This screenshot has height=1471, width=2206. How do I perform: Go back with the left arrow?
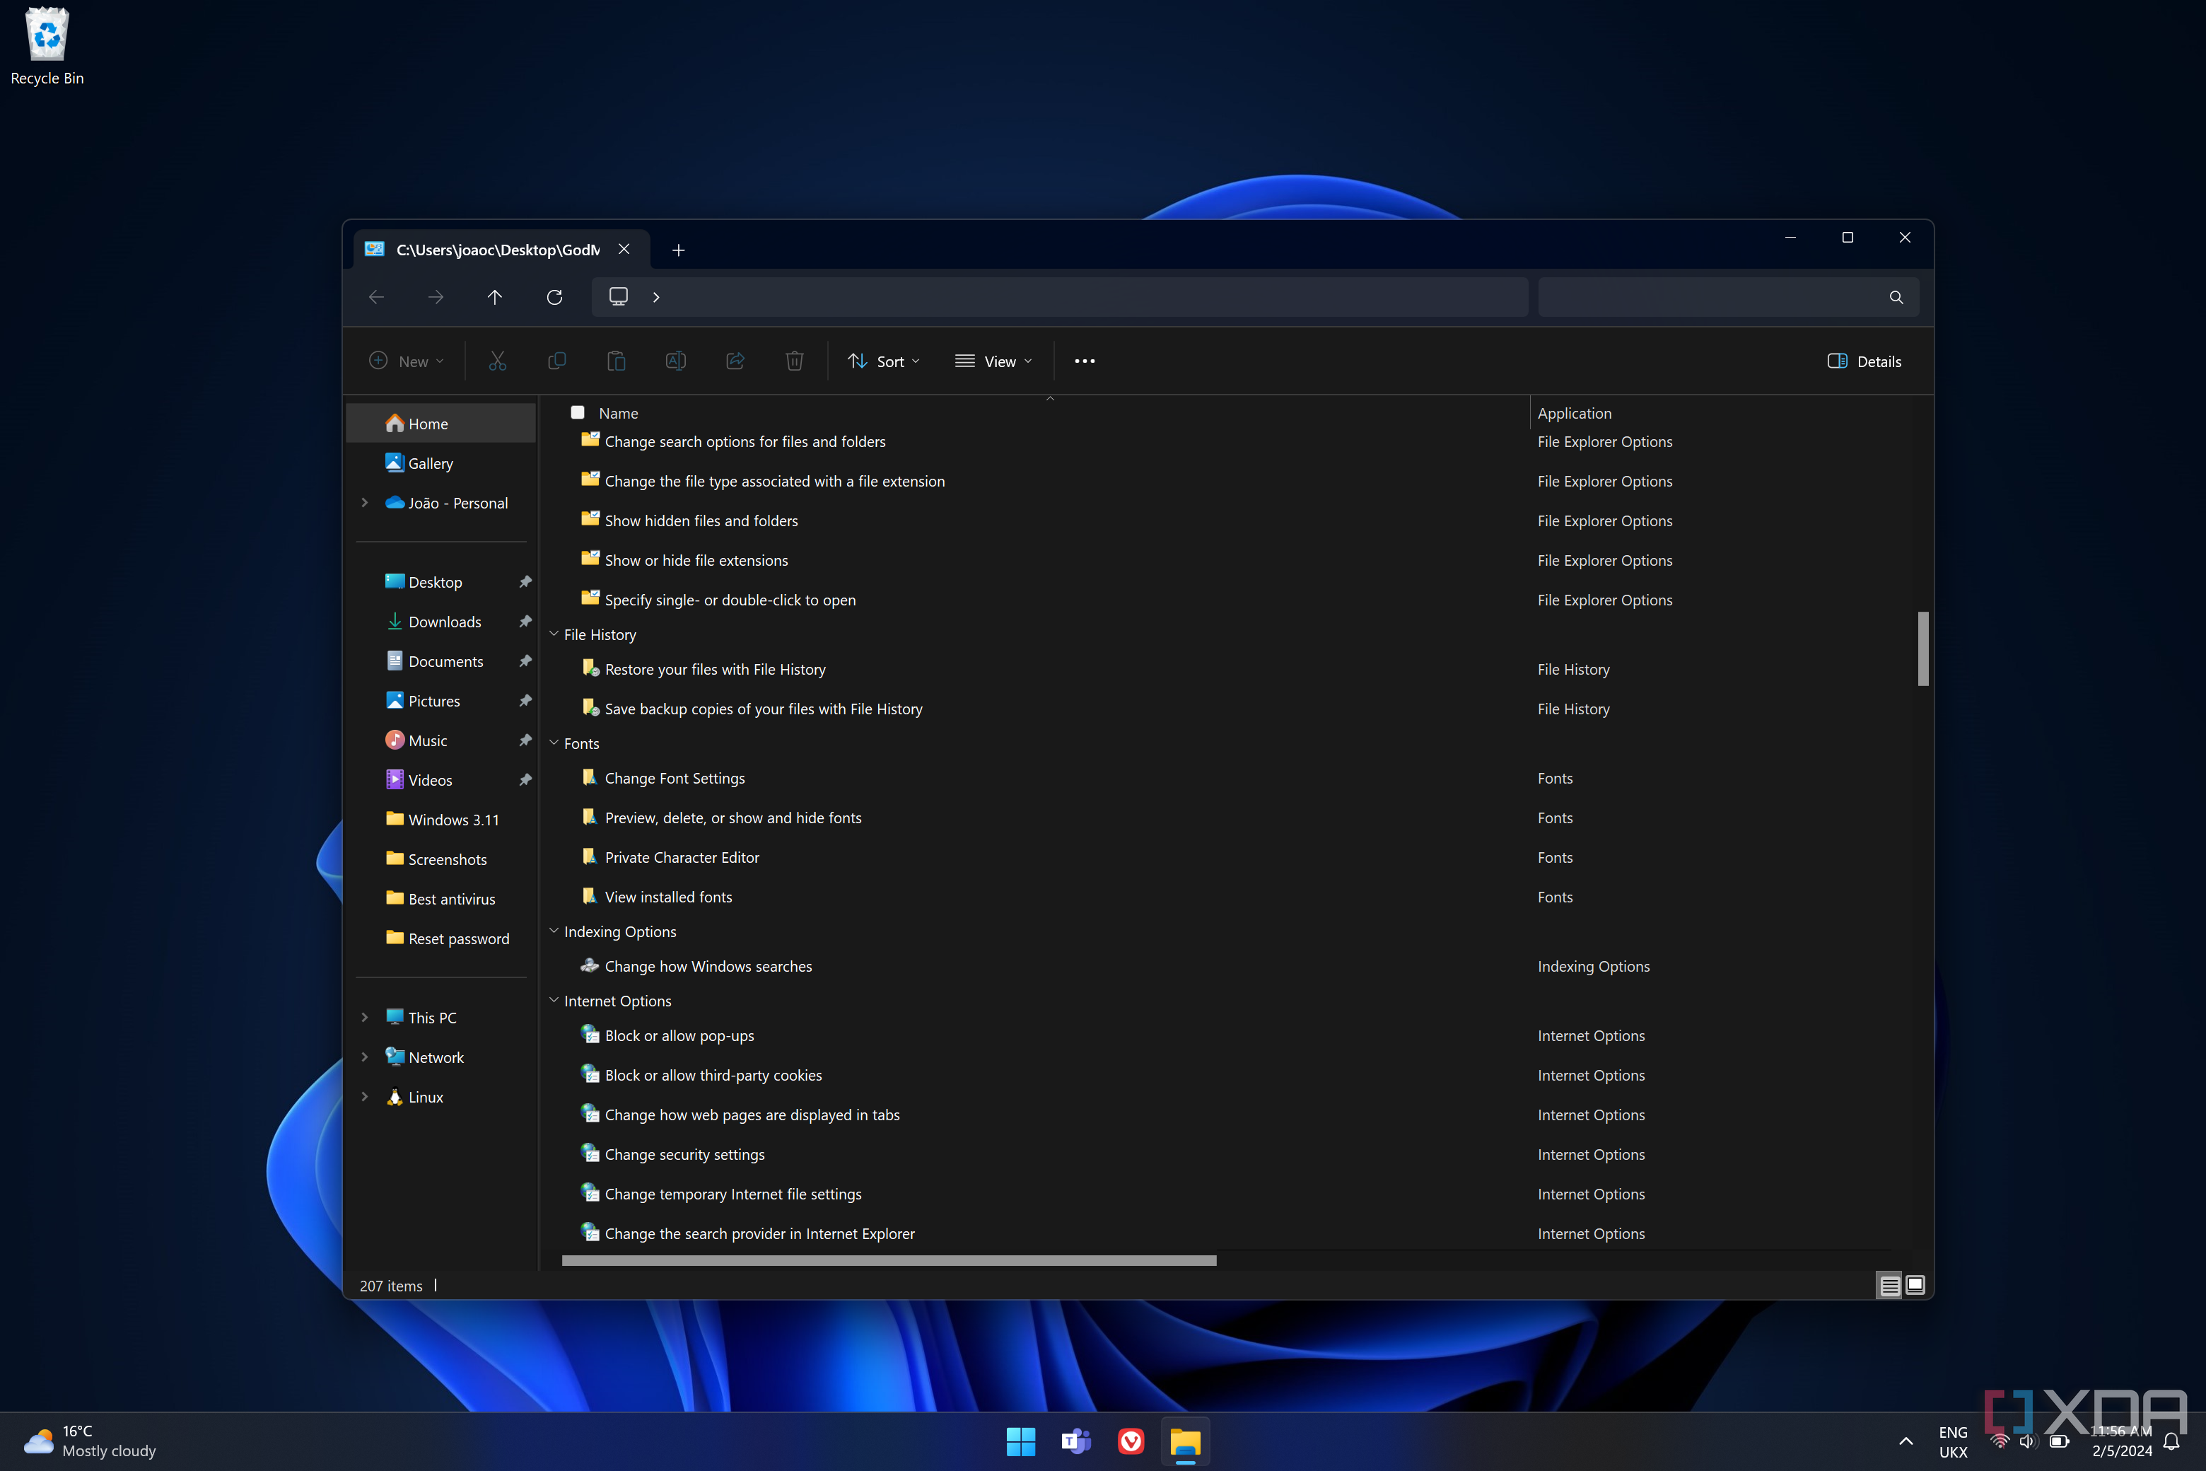pyautogui.click(x=376, y=296)
